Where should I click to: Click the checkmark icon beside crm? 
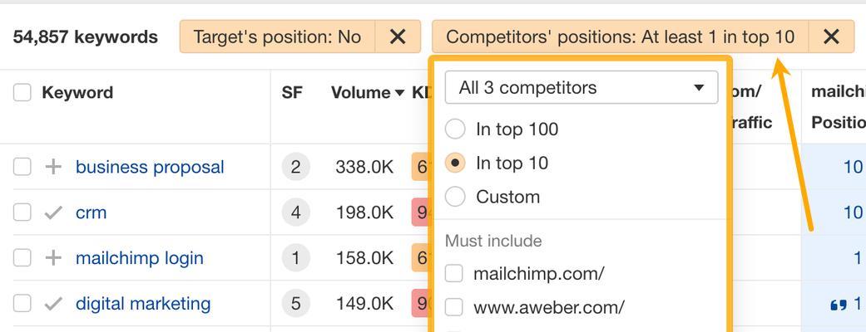[x=53, y=212]
